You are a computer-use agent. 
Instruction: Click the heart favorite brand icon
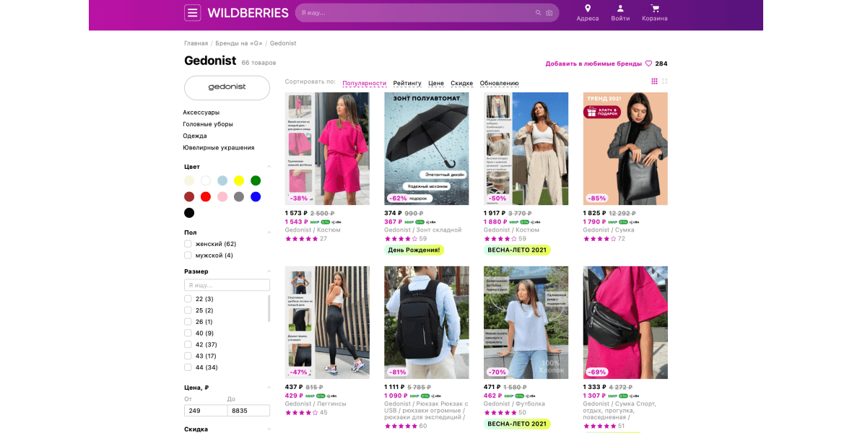(x=648, y=64)
